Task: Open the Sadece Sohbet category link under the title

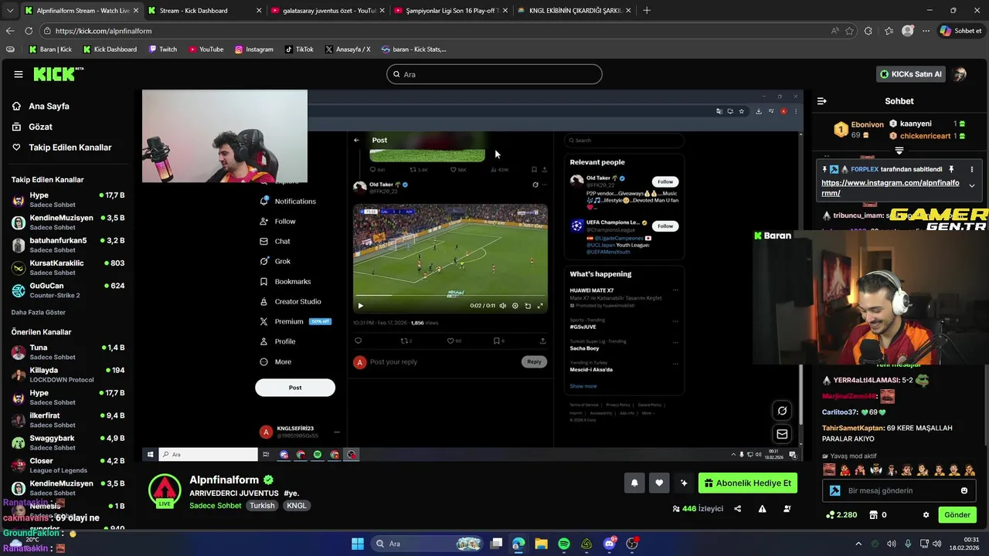Action: 216,506
